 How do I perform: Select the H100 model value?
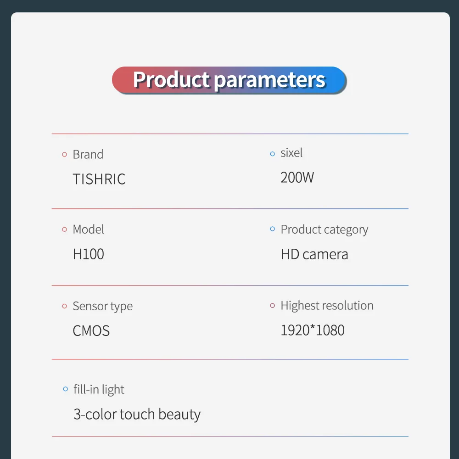[88, 254]
